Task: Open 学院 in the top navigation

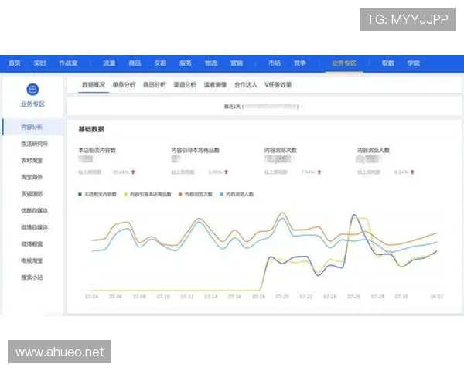Action: click(414, 63)
